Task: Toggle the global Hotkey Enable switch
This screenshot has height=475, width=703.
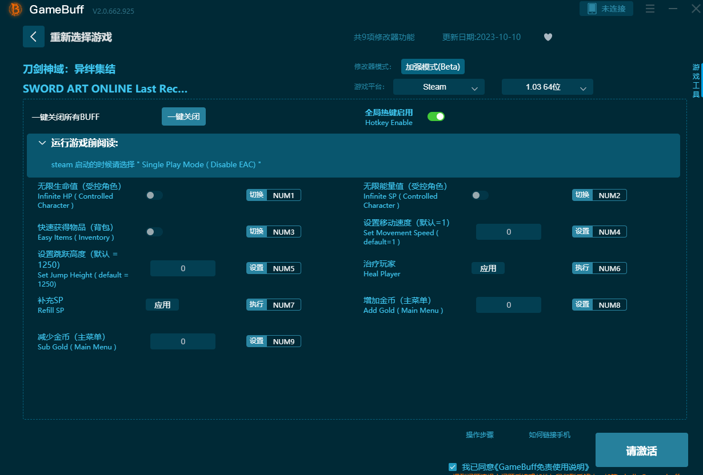Action: [x=436, y=116]
